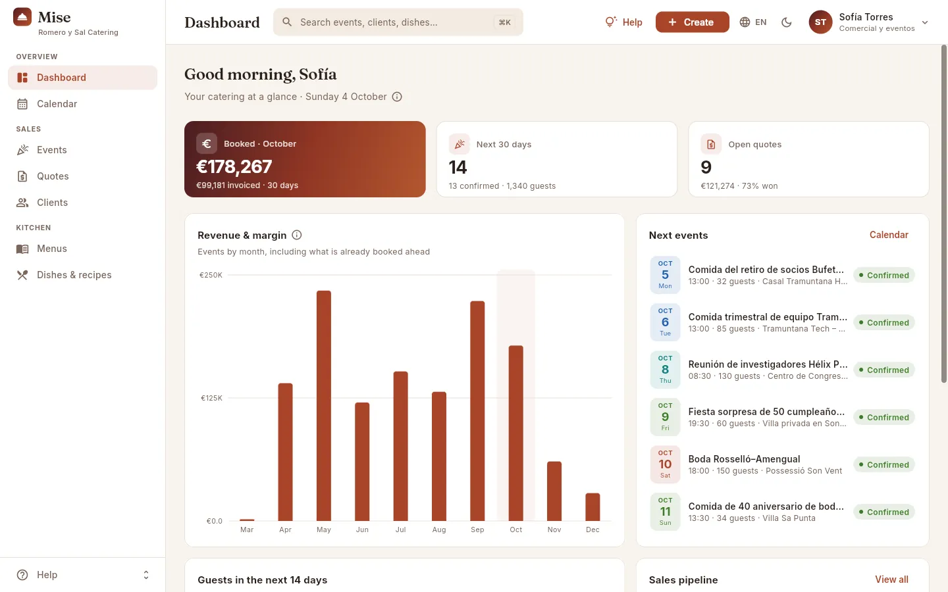This screenshot has height=592, width=948.
Task: Go to Events in the sidebar
Action: point(82,150)
